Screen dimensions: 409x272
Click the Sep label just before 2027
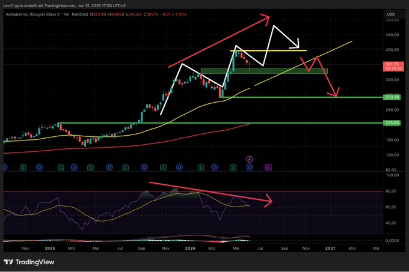coord(284,249)
